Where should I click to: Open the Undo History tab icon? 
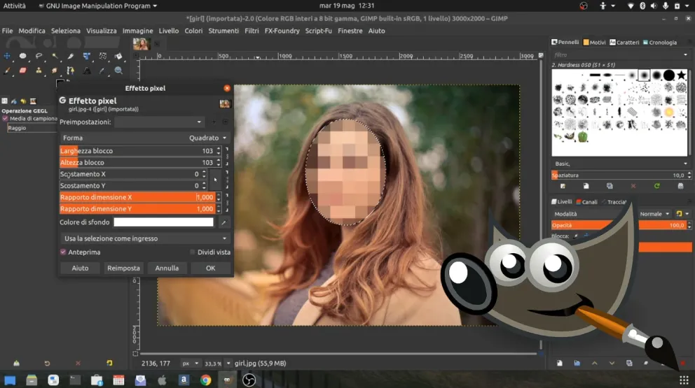pos(23,101)
